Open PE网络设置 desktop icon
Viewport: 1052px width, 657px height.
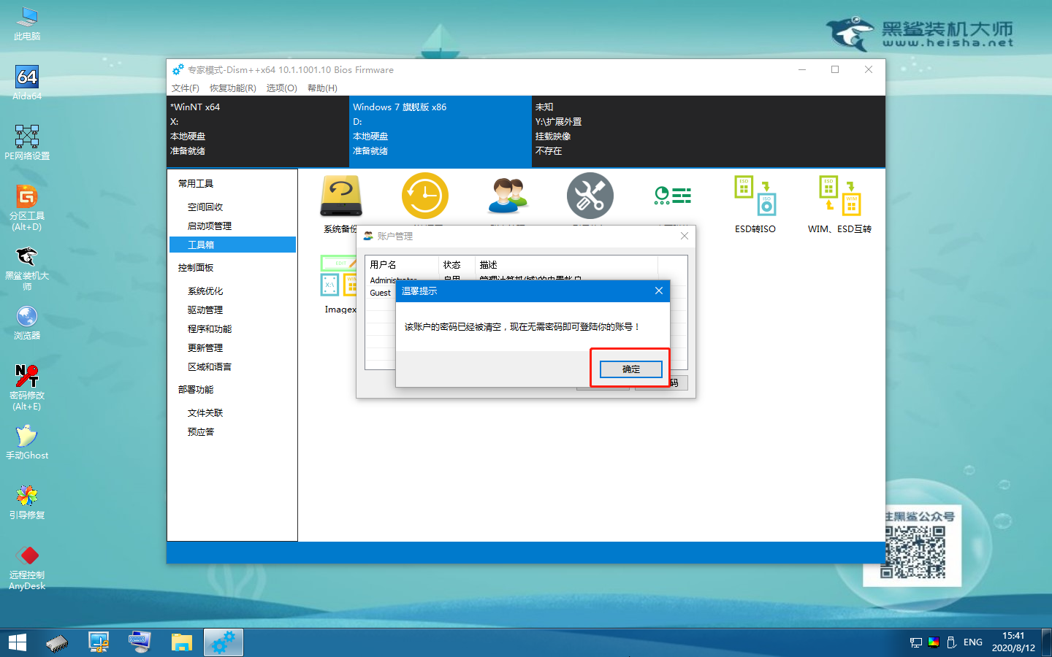coord(27,143)
